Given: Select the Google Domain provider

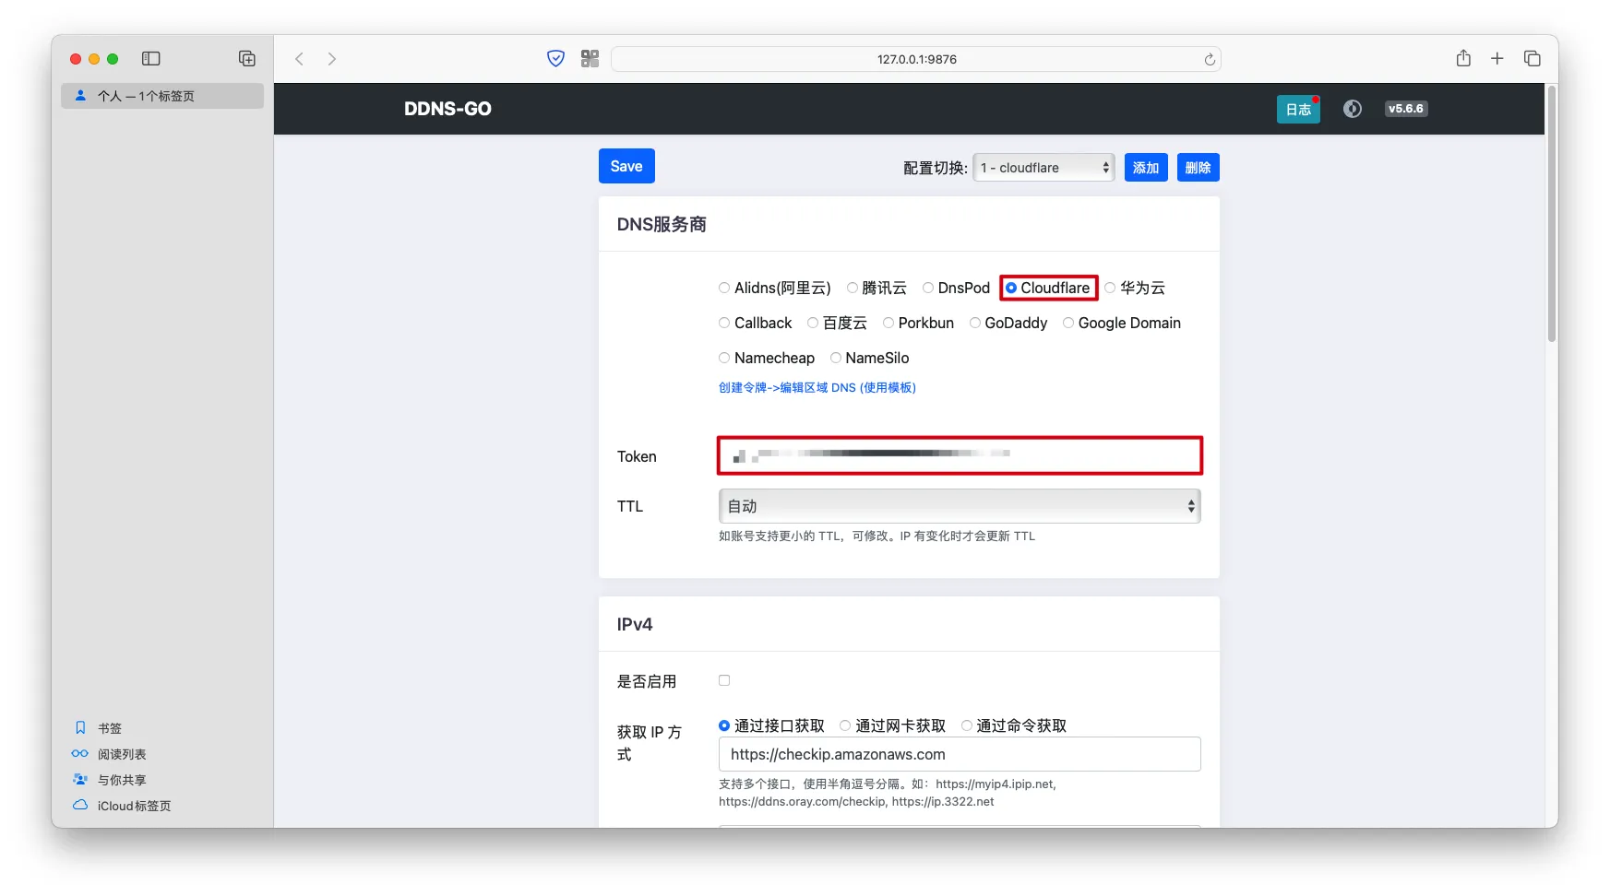Looking at the screenshot, I should tap(1068, 323).
